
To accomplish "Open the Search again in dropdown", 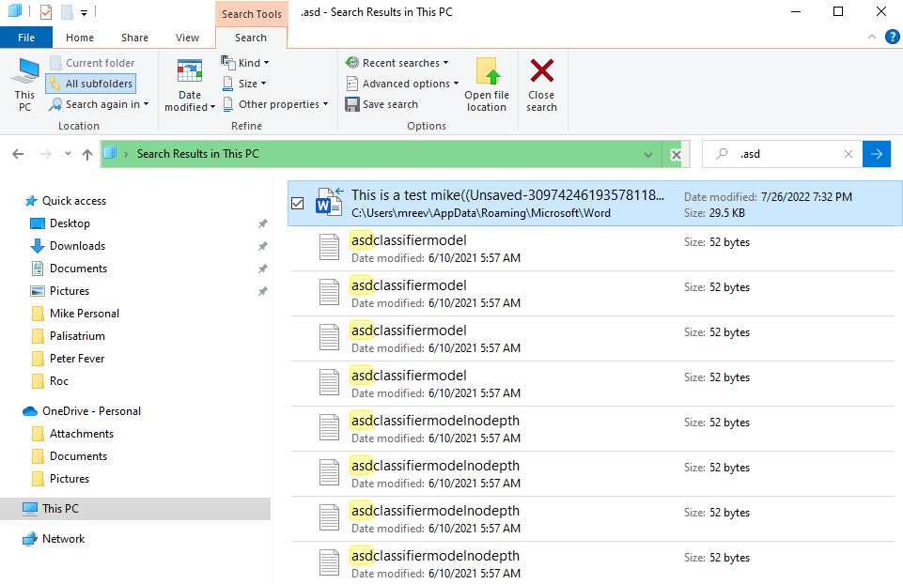I will (99, 104).
